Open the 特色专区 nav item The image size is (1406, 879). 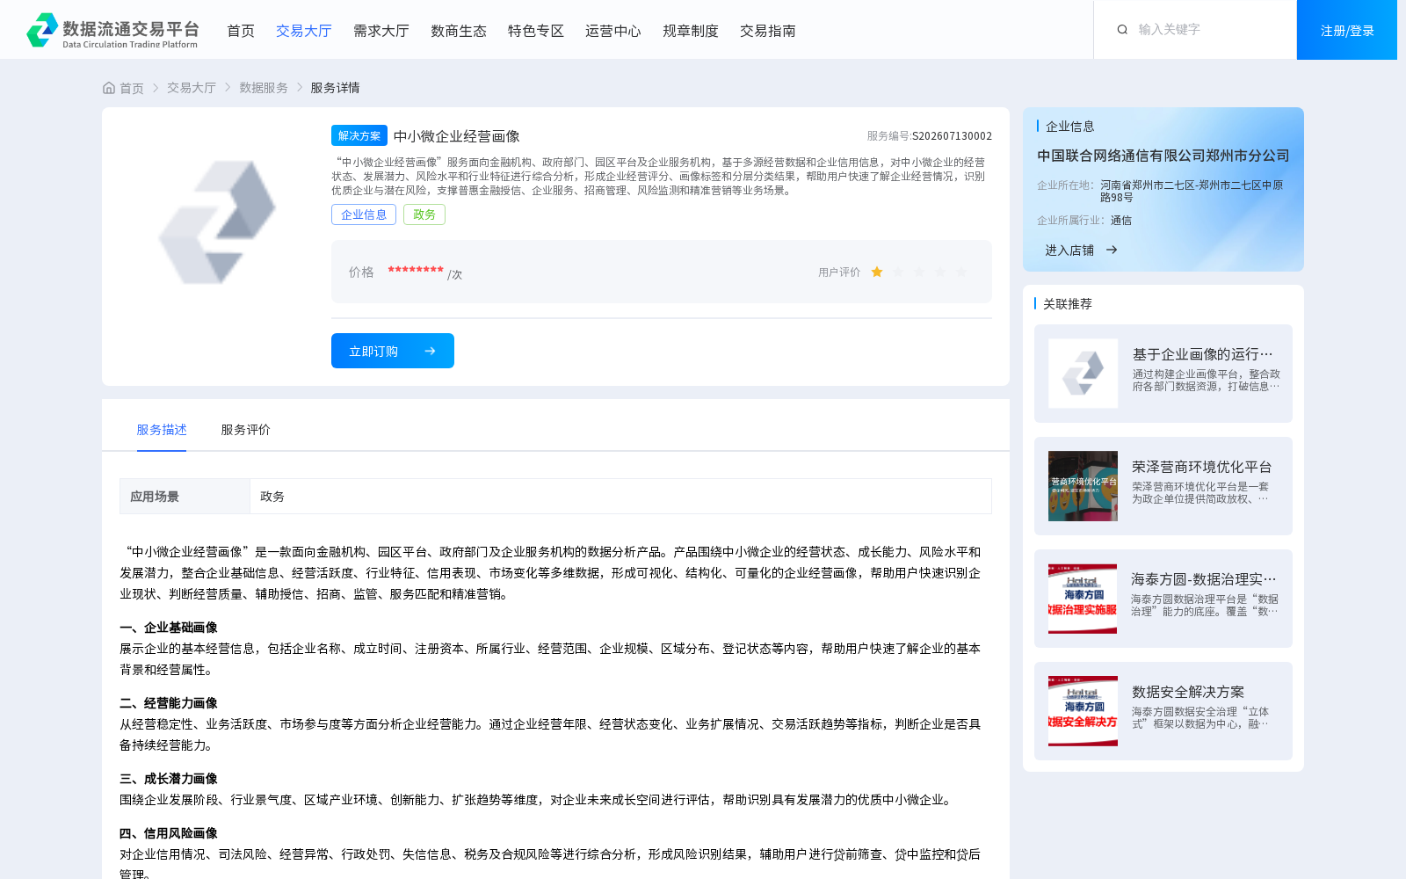(x=536, y=31)
